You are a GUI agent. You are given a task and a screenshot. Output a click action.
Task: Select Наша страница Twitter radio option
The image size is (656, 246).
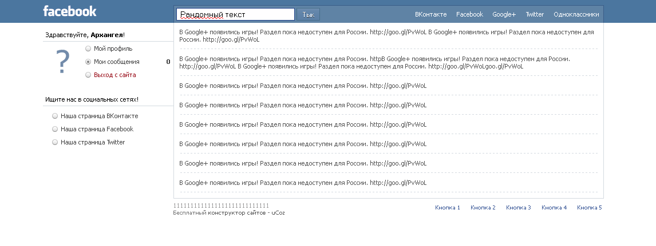tap(55, 142)
